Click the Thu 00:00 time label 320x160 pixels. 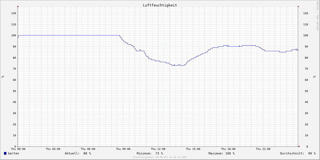[18, 149]
